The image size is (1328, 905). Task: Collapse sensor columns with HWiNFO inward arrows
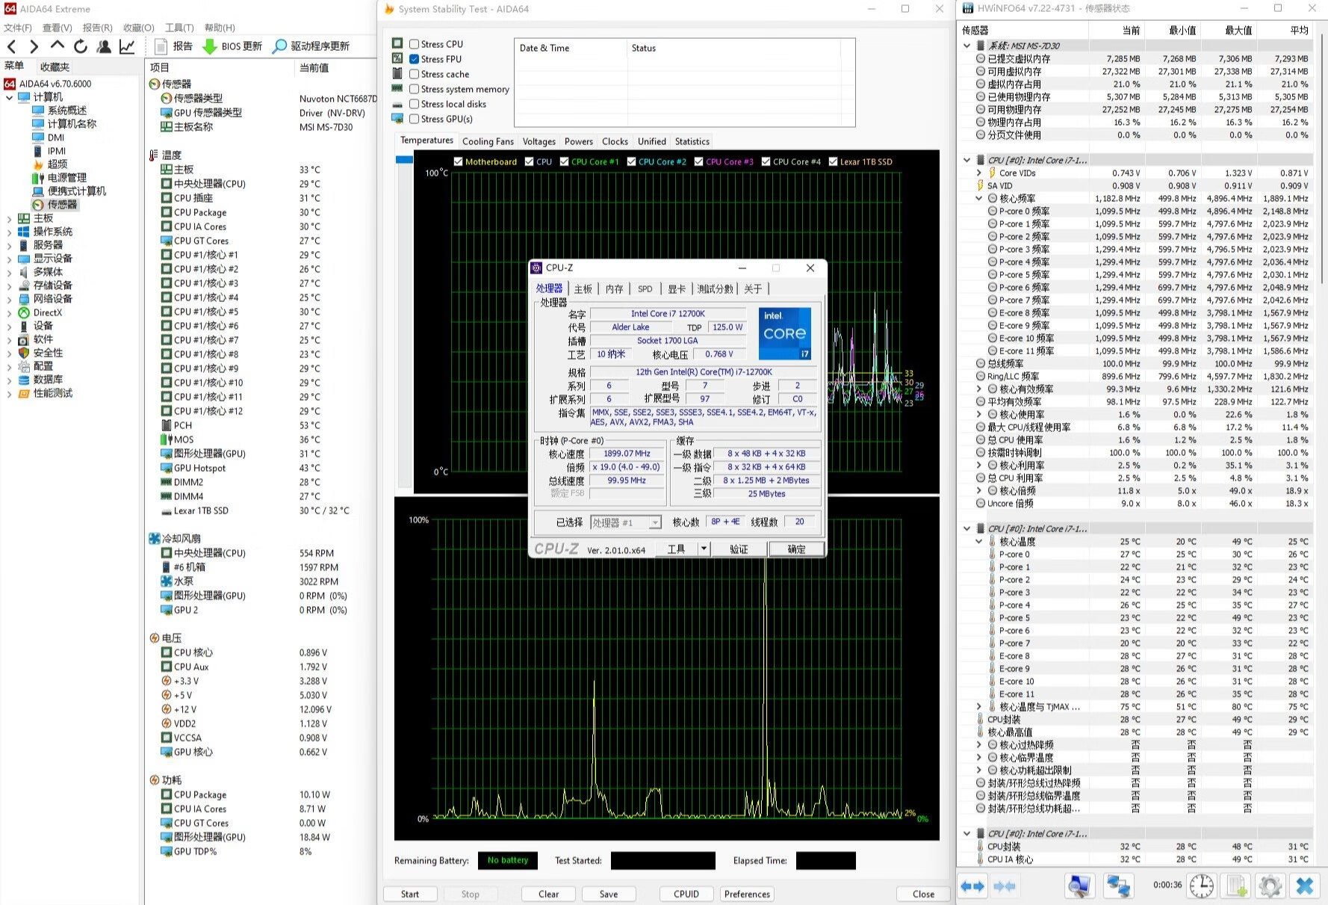pyautogui.click(x=1005, y=886)
